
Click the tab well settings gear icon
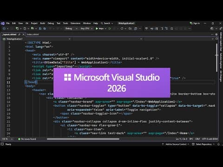point(216,34)
